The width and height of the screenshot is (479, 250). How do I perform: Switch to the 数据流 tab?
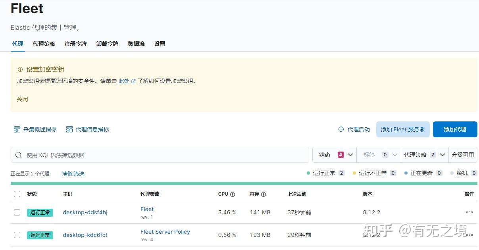click(136, 44)
